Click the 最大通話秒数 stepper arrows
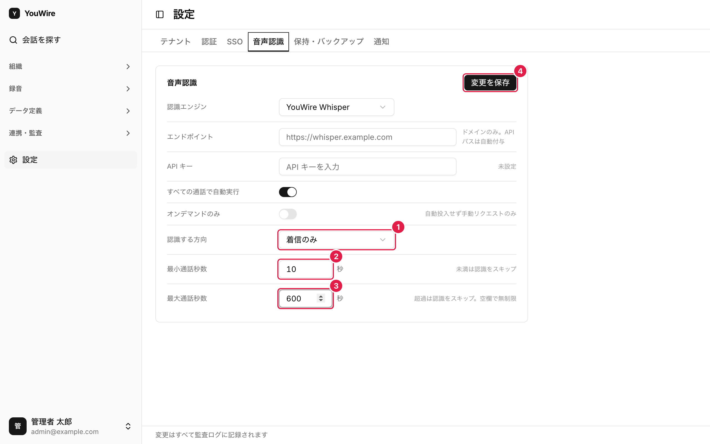This screenshot has height=444, width=710. [321, 298]
